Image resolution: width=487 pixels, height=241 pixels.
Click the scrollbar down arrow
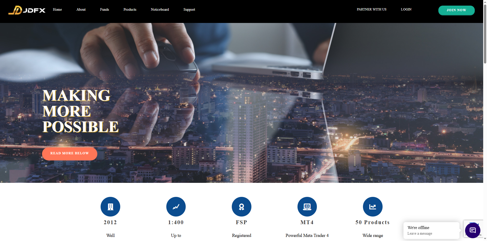(485, 239)
